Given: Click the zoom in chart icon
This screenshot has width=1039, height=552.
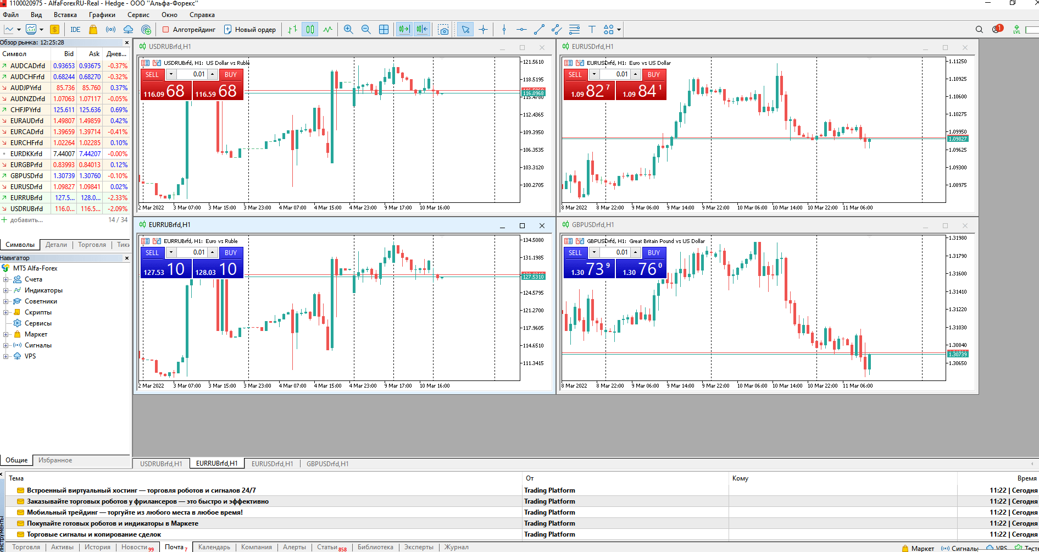Looking at the screenshot, I should click(x=348, y=30).
